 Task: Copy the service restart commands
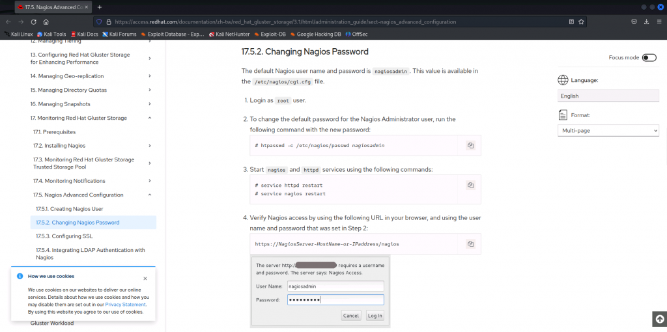(470, 186)
